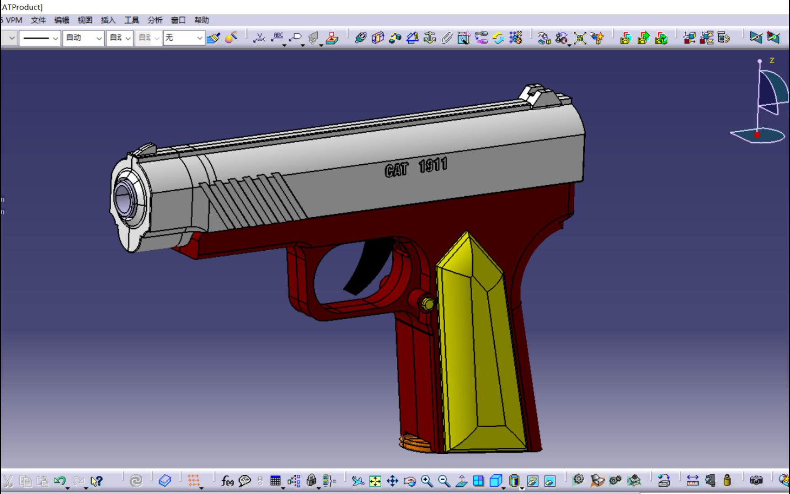Click the rightmost symmetry icon with red arrow
The height and width of the screenshot is (494, 790).
(773, 38)
